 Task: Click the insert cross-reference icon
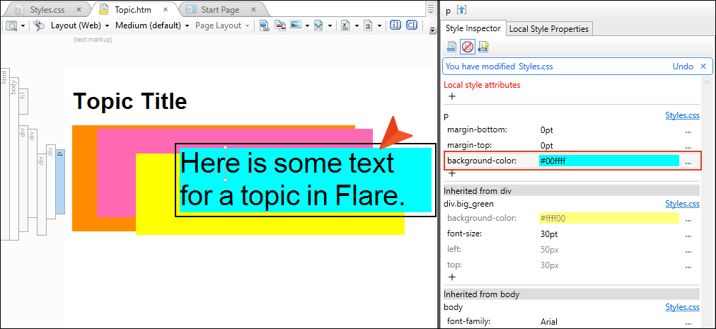(280, 25)
